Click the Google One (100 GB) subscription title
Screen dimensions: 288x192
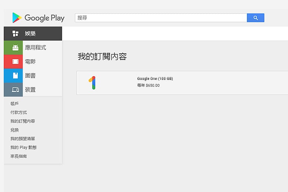(155, 78)
